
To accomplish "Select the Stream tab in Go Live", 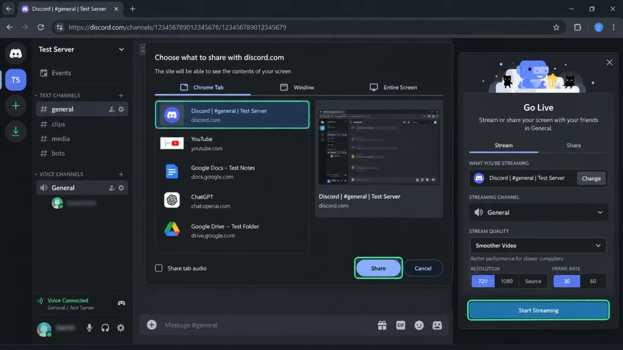I will 503,145.
